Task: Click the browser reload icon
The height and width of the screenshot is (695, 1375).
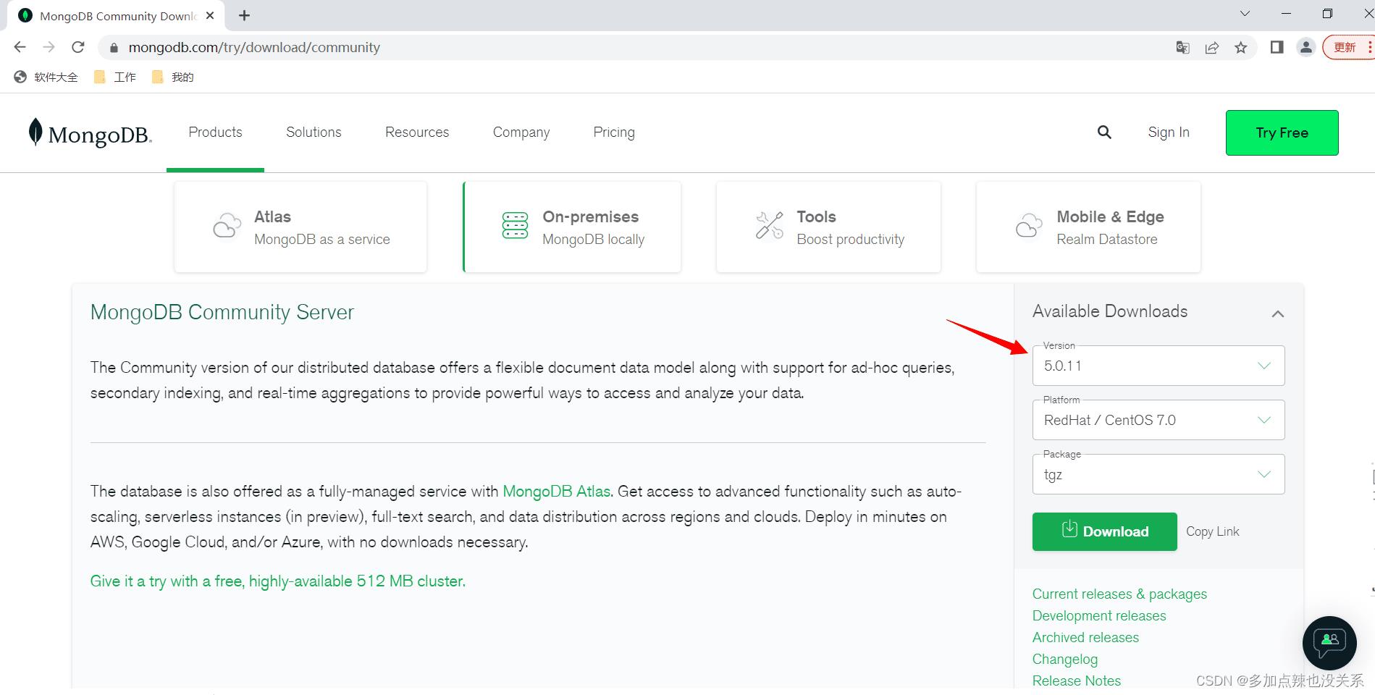Action: [x=78, y=48]
